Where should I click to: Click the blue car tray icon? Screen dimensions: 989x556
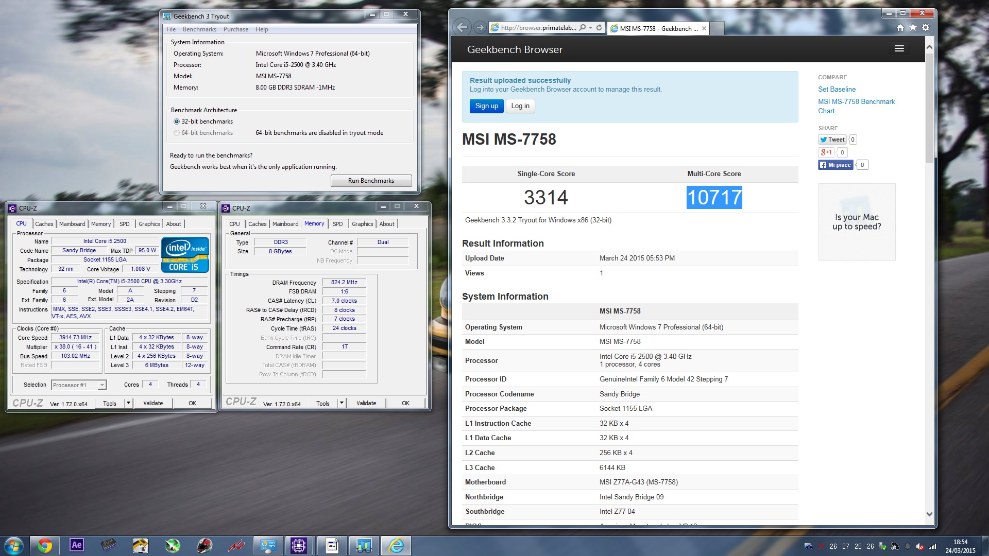(808, 546)
